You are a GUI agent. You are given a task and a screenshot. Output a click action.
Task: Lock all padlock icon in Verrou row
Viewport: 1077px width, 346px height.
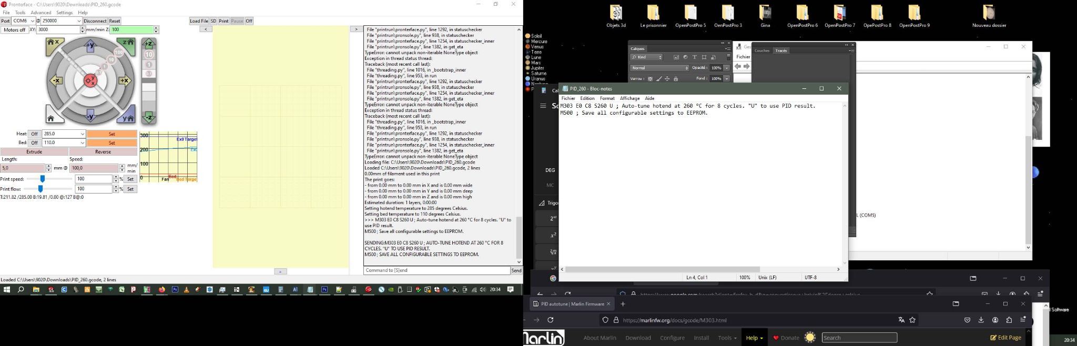(676, 79)
